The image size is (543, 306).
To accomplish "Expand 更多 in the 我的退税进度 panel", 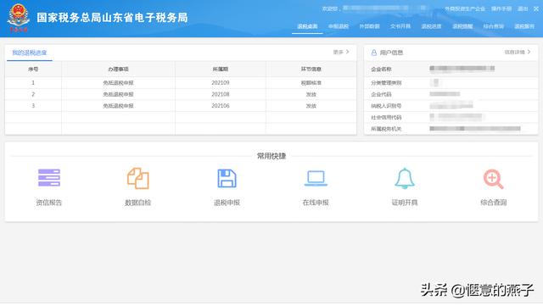I will pos(341,52).
